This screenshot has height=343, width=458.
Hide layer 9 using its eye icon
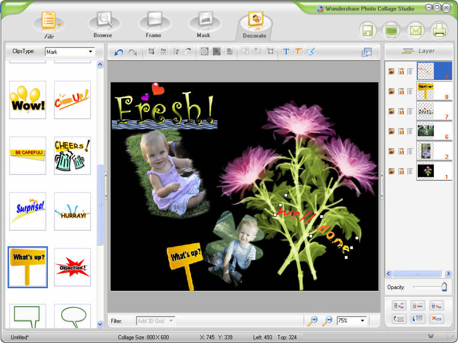391,71
